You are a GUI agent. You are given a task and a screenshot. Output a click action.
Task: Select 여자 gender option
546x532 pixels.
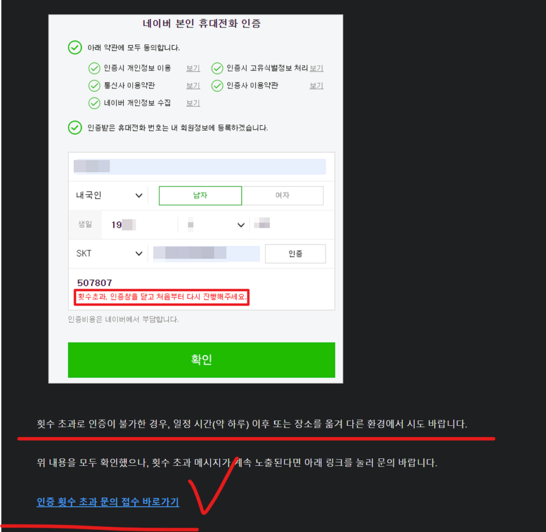(x=283, y=195)
